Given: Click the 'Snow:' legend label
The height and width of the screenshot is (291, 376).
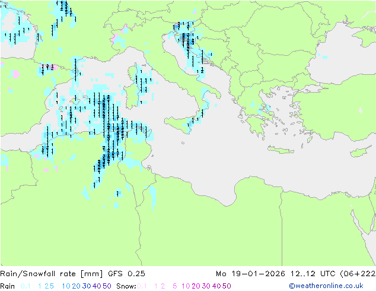Looking at the screenshot, I should coord(126,286).
